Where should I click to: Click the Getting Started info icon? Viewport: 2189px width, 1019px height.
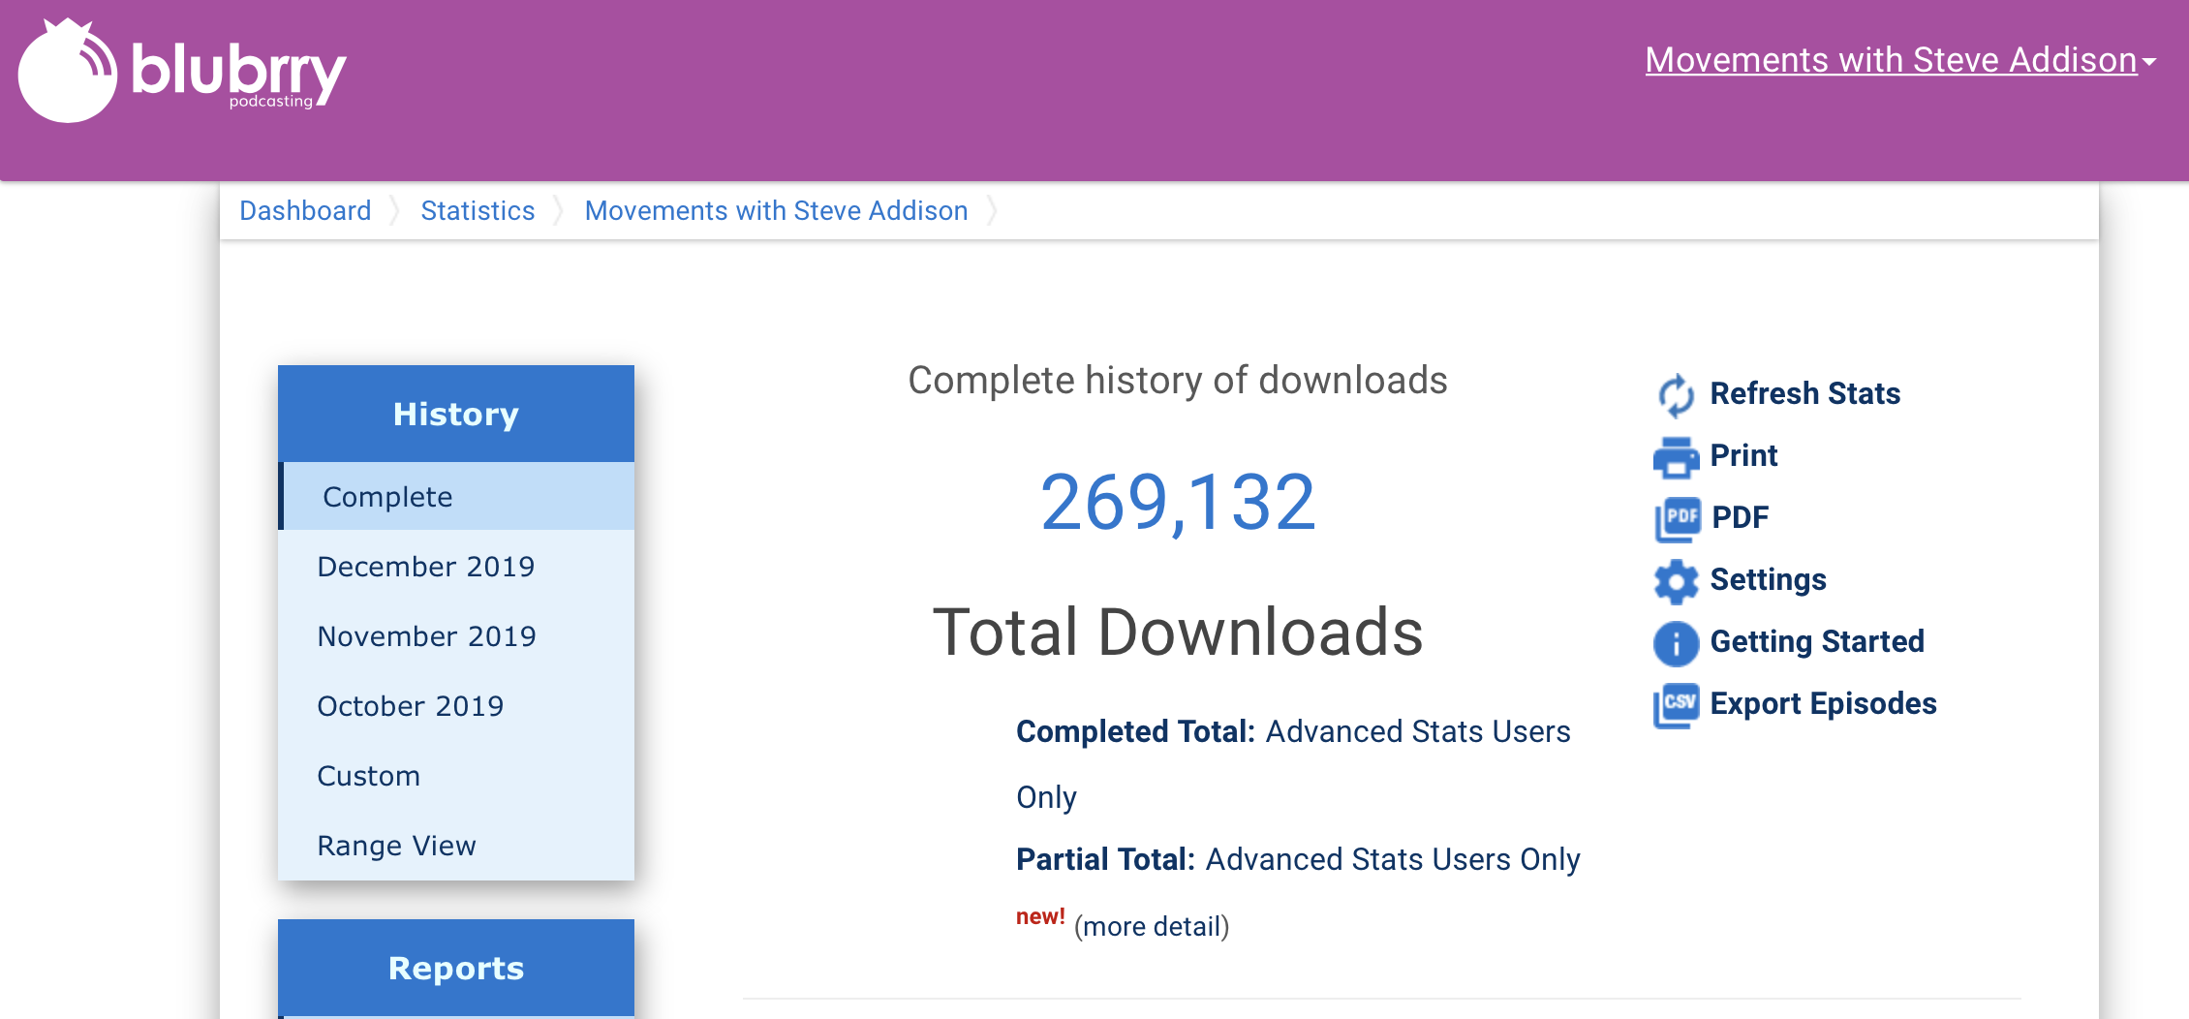tap(1676, 643)
